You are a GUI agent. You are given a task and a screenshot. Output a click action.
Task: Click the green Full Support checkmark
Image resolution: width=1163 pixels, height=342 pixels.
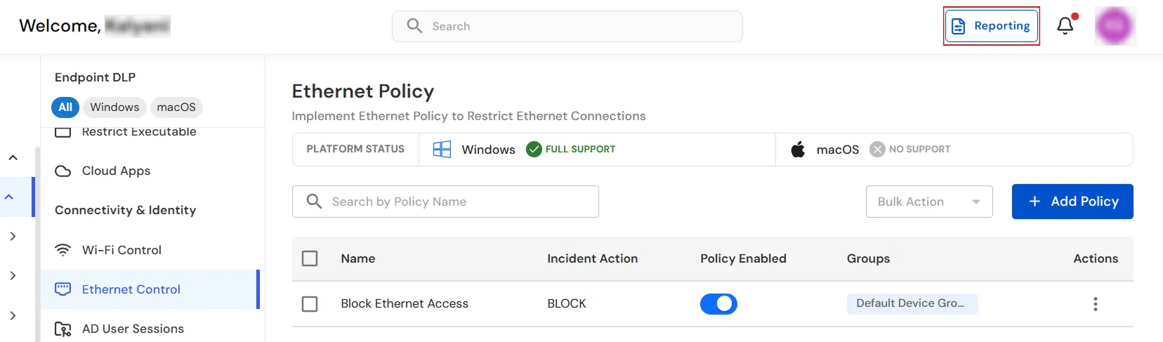(534, 149)
